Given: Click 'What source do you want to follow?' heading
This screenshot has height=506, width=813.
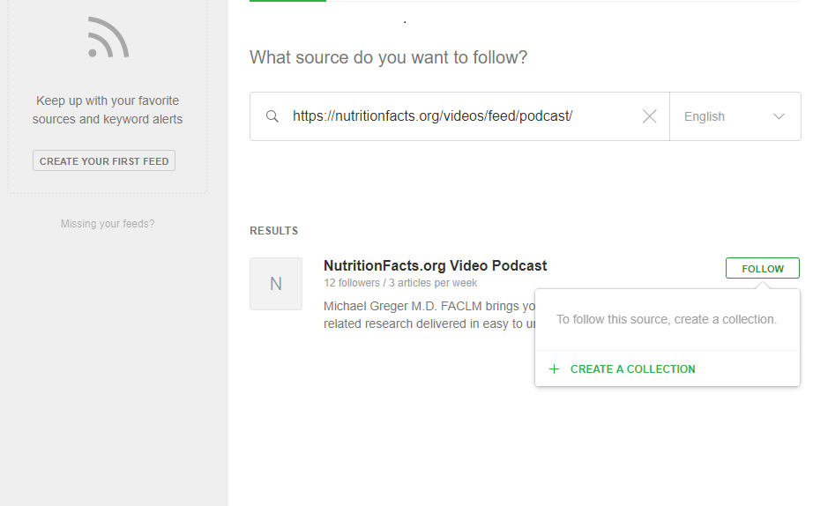Looking at the screenshot, I should pyautogui.click(x=388, y=58).
